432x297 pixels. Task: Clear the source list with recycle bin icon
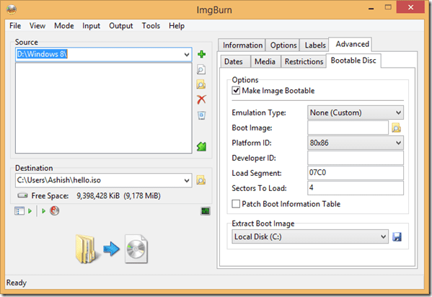(x=201, y=115)
